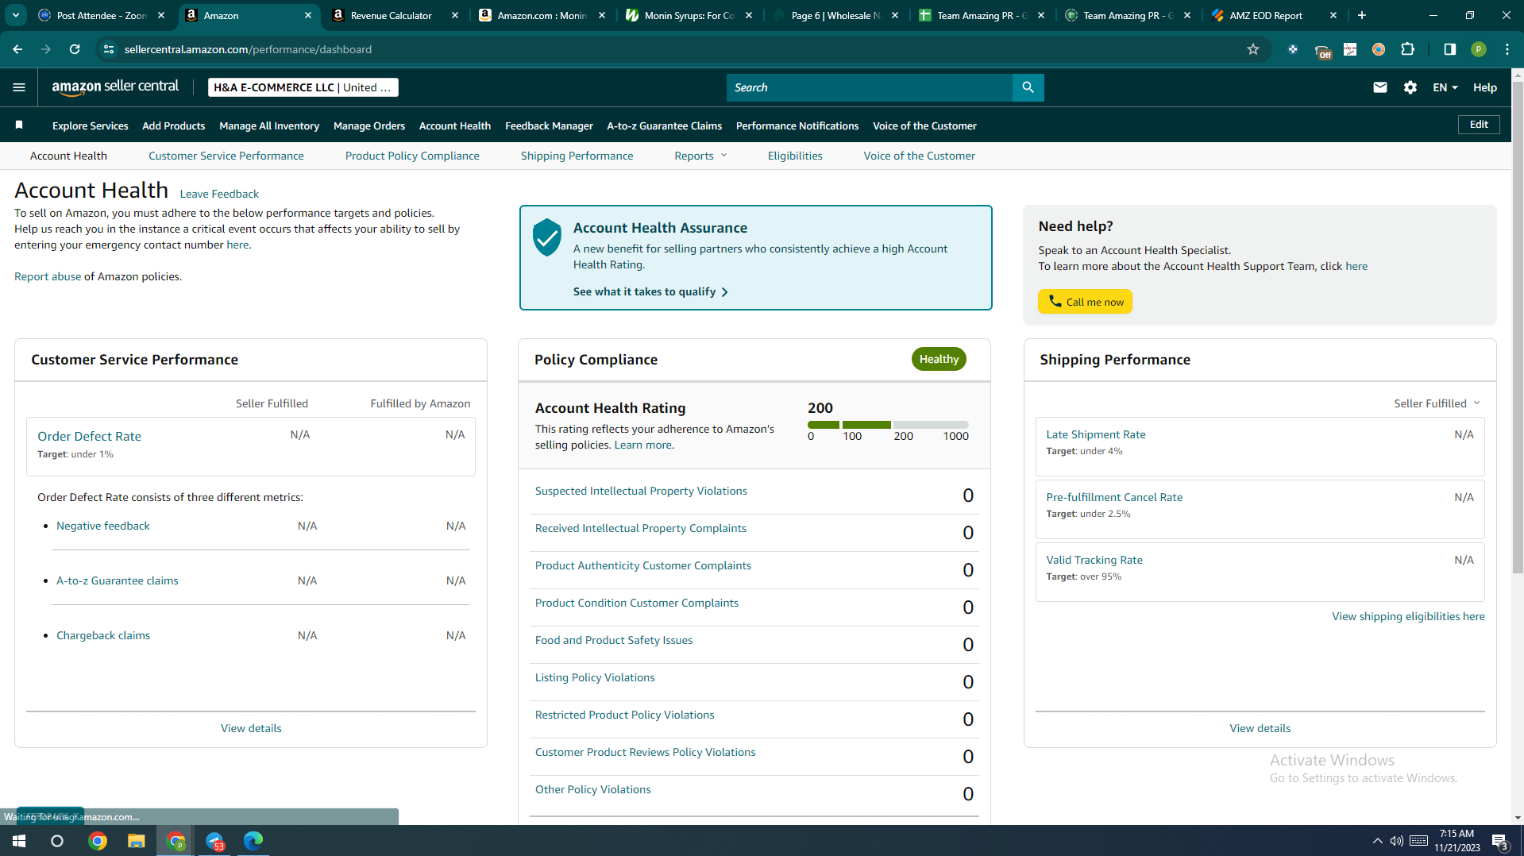The width and height of the screenshot is (1524, 856).
Task: Click the Amazon Seller Central logo
Action: [x=115, y=87]
